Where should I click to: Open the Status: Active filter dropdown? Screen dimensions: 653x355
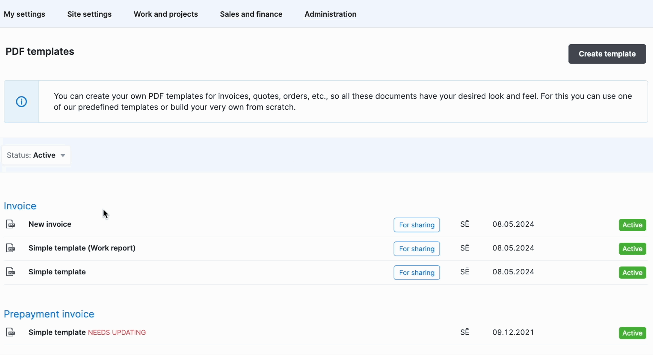point(36,155)
